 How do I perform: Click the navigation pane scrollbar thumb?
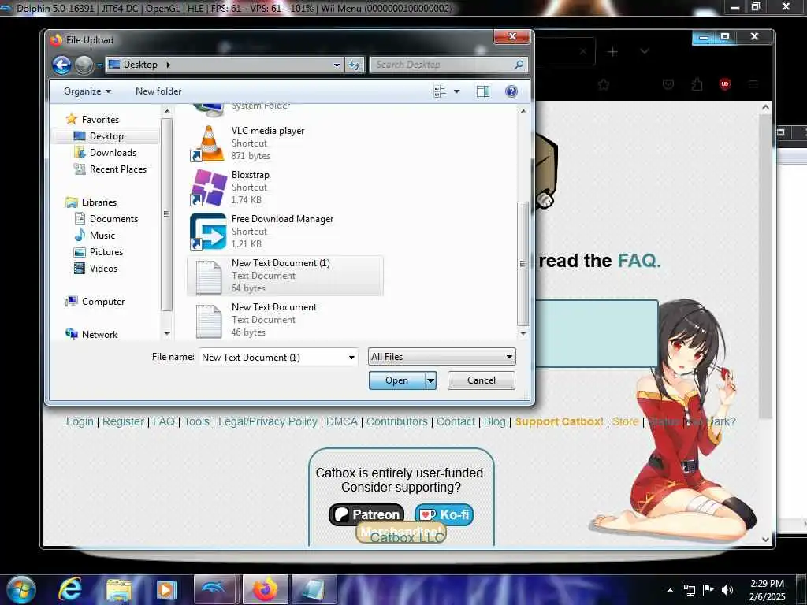[x=165, y=214]
